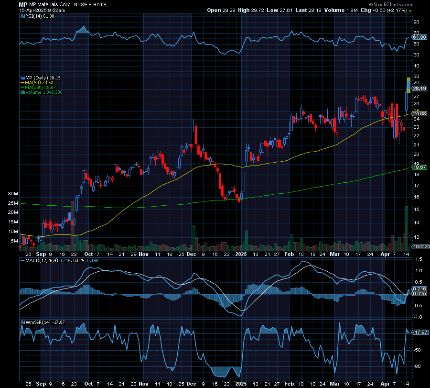Click the 24.68 MA(50) value axis tag
Viewport: 430px width, 388px height.
[x=419, y=113]
